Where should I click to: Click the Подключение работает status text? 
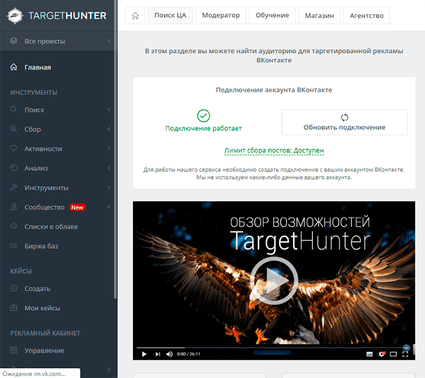(x=203, y=128)
